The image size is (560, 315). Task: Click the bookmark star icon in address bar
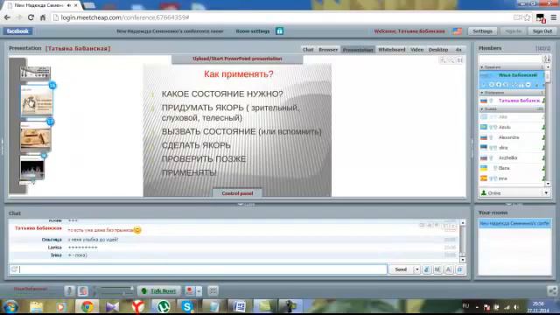tap(527, 17)
